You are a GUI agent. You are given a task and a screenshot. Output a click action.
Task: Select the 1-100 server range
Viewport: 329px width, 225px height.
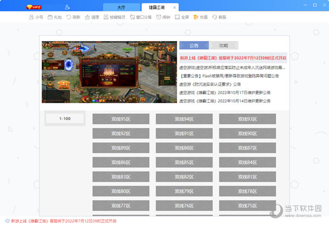(x=65, y=119)
